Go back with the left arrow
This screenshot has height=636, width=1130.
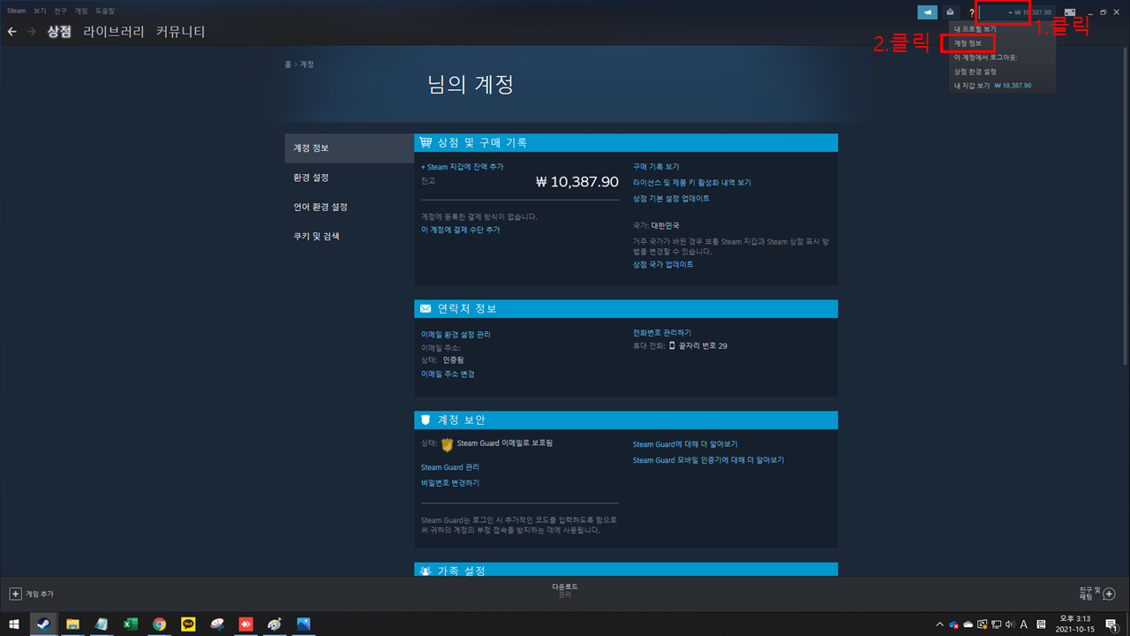click(x=11, y=32)
